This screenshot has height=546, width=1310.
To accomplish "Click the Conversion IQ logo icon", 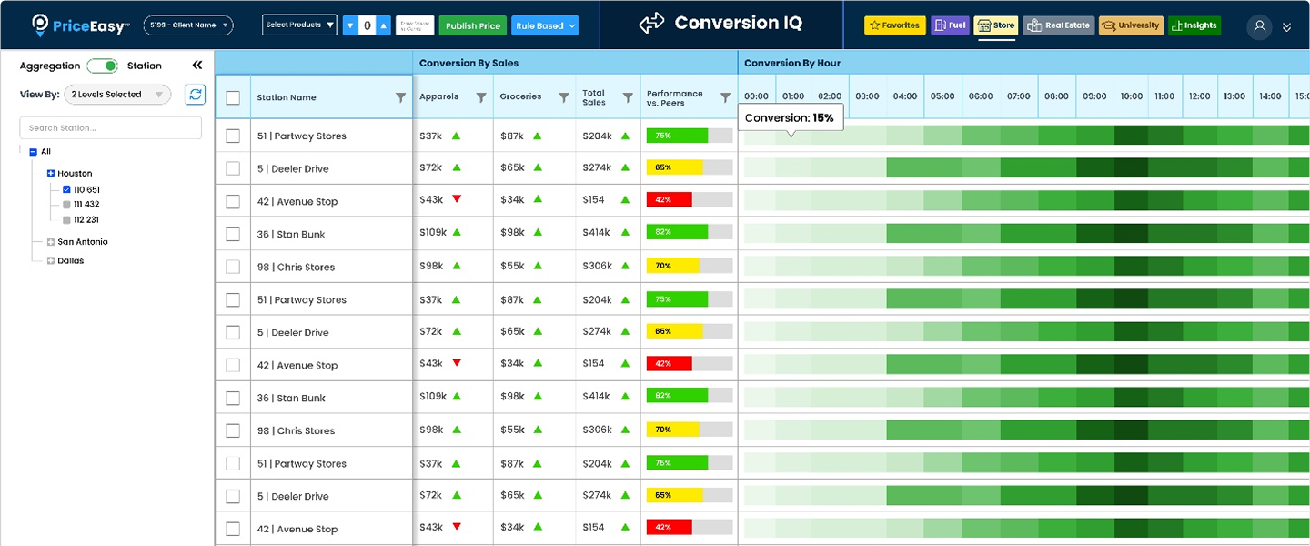I will [651, 24].
